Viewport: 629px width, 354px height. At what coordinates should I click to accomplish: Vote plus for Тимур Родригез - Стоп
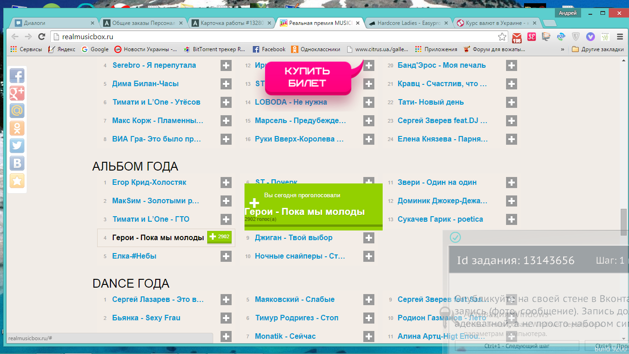pos(368,318)
